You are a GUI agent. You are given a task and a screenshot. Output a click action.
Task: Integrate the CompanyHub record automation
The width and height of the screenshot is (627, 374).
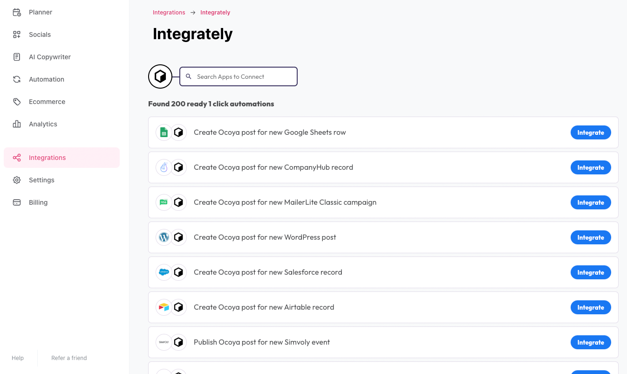tap(591, 167)
